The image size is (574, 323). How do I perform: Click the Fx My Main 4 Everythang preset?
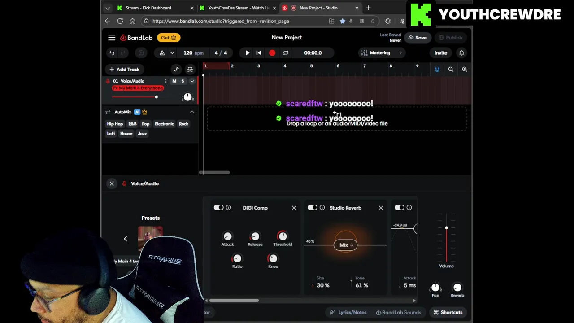click(138, 88)
